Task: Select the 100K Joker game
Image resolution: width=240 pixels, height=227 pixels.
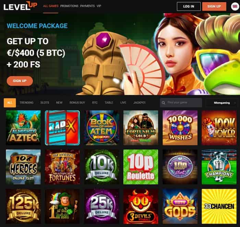Action: click(x=219, y=128)
